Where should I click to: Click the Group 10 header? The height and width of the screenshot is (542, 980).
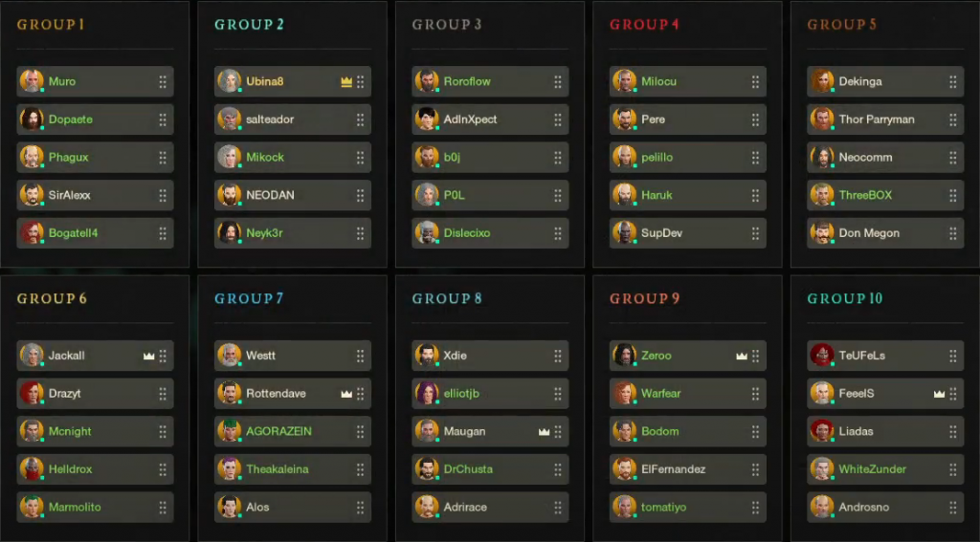click(845, 299)
